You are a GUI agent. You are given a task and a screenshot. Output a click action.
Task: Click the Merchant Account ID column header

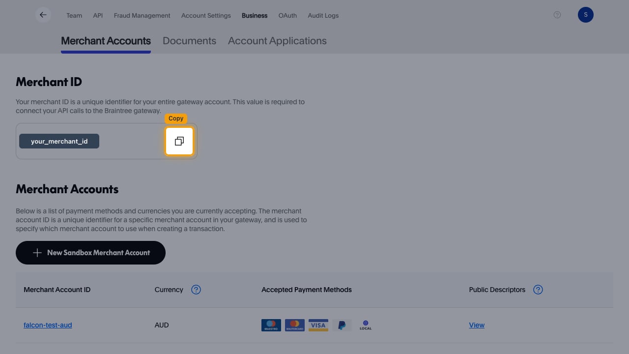57,290
